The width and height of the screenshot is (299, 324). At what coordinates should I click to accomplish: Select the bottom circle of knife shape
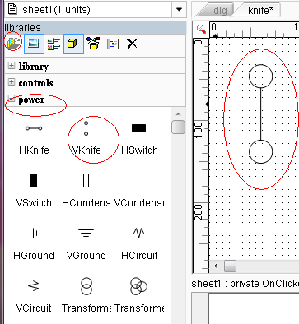pos(261,151)
